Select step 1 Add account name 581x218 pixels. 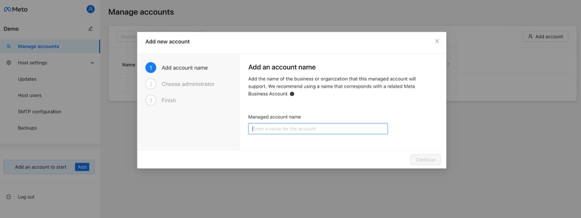coord(177,68)
